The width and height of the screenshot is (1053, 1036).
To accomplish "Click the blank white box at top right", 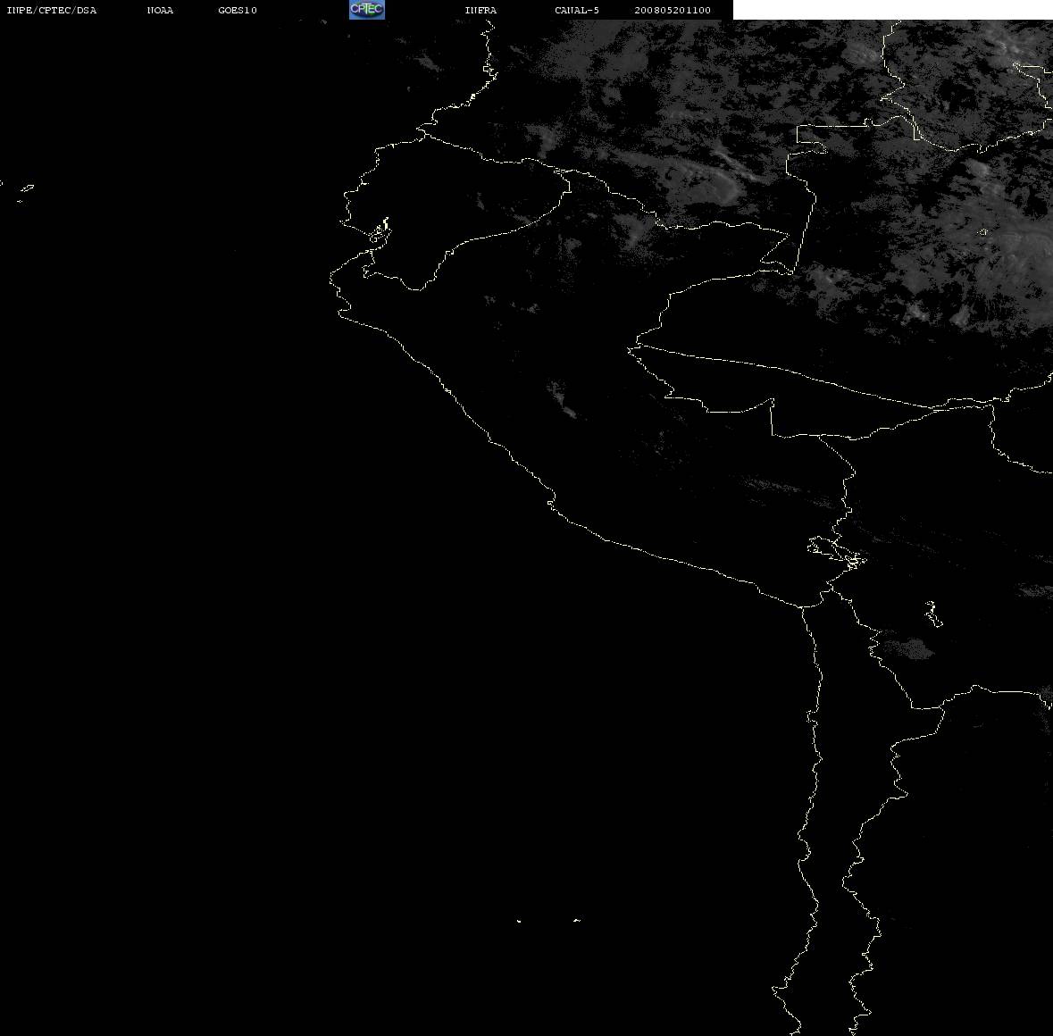I will 892,10.
